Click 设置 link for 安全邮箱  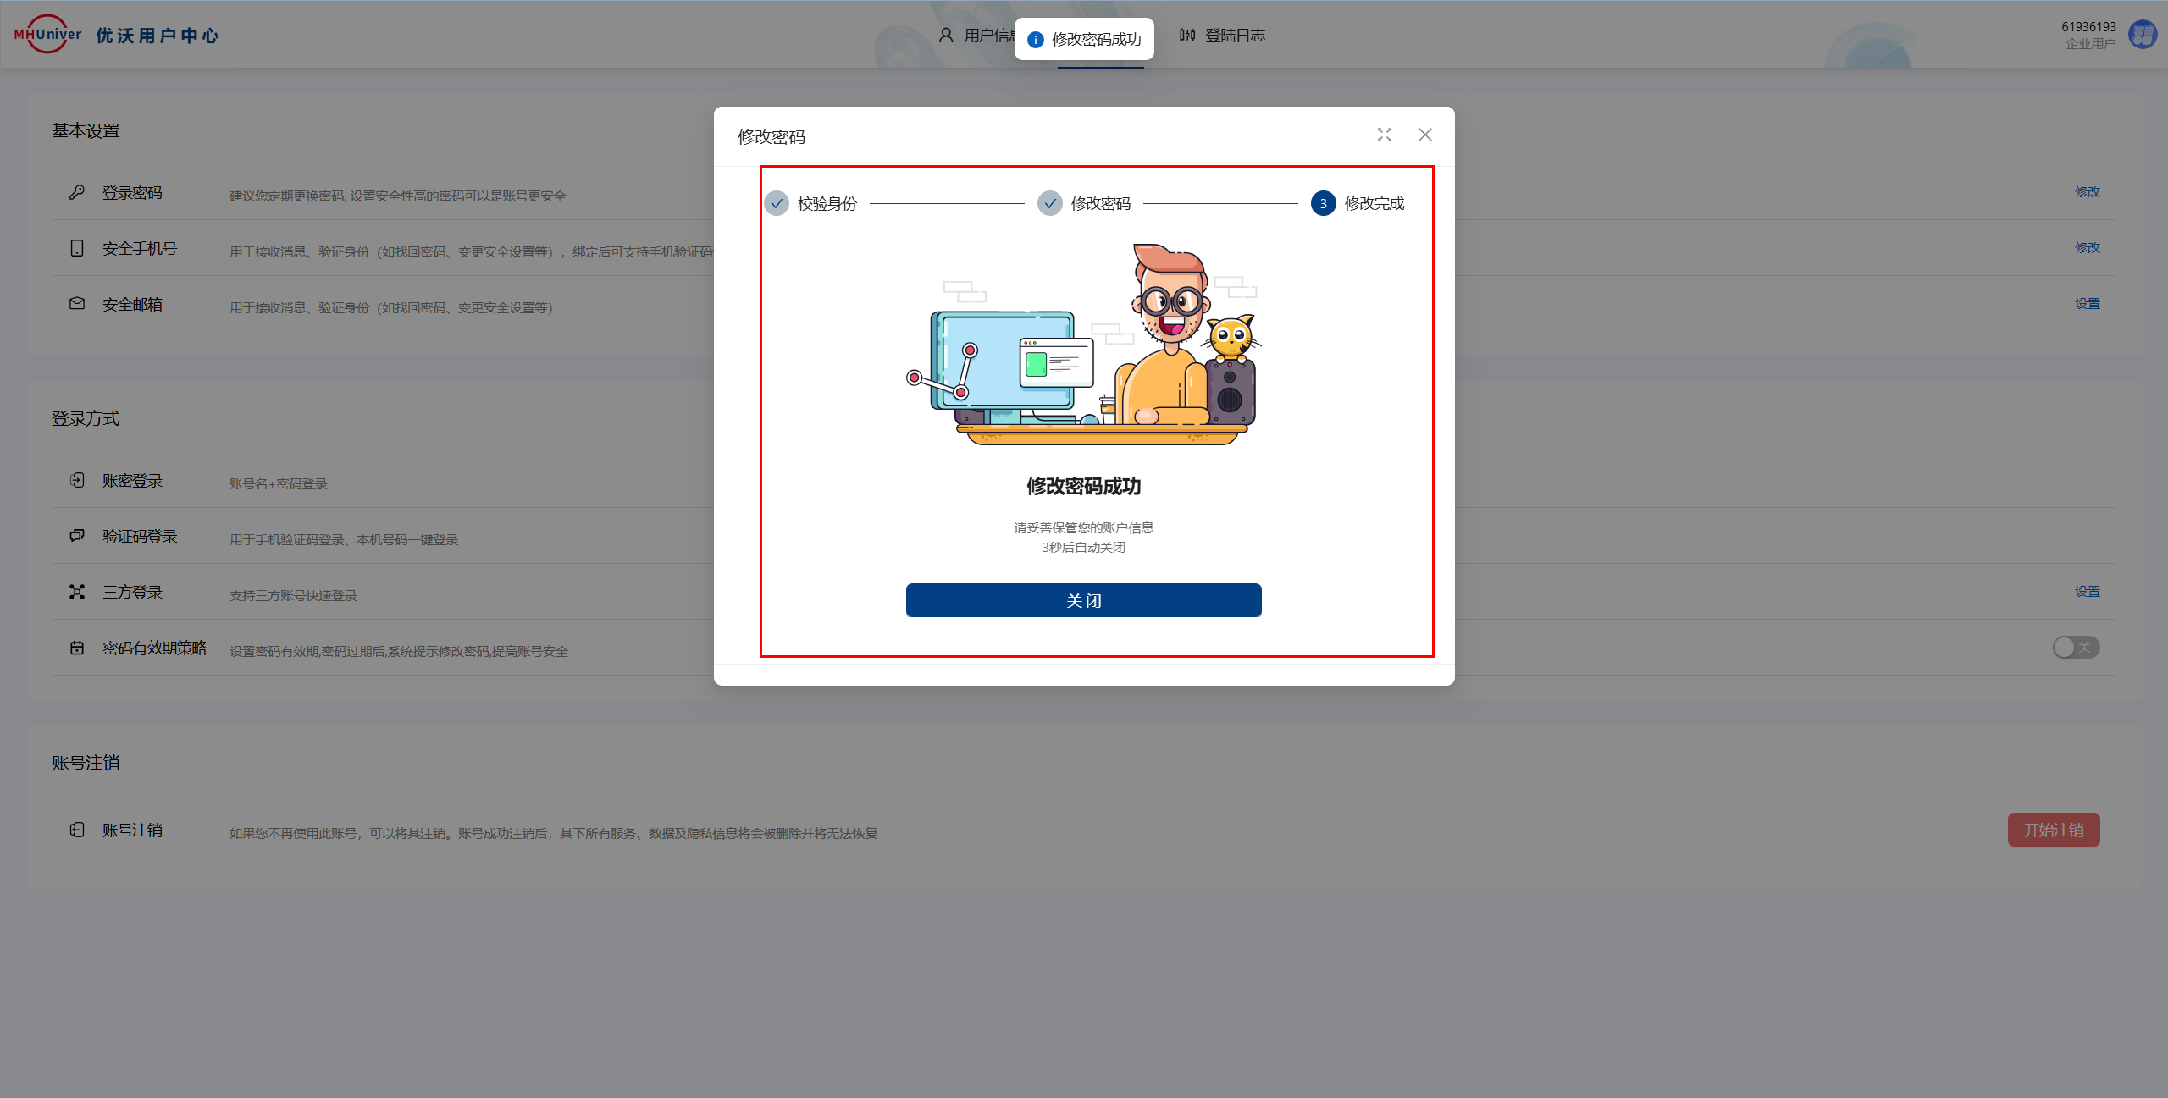tap(2087, 304)
